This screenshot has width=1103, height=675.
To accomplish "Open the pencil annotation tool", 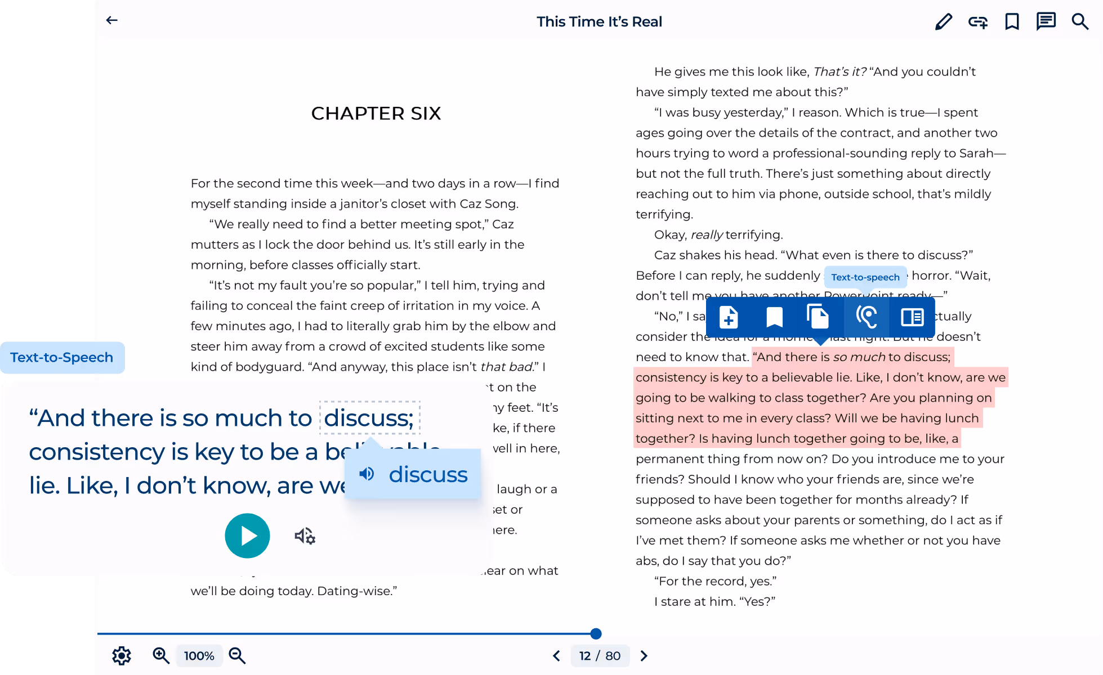I will [944, 22].
